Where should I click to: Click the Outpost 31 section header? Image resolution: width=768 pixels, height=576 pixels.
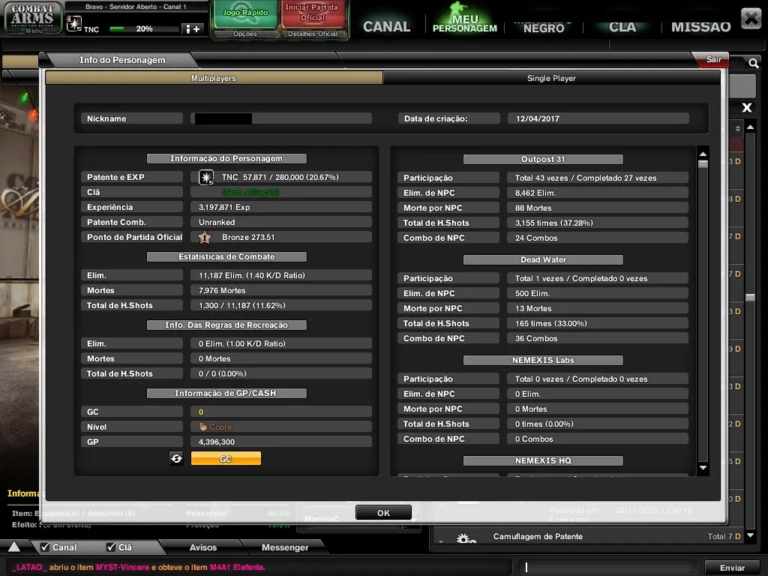tap(543, 159)
